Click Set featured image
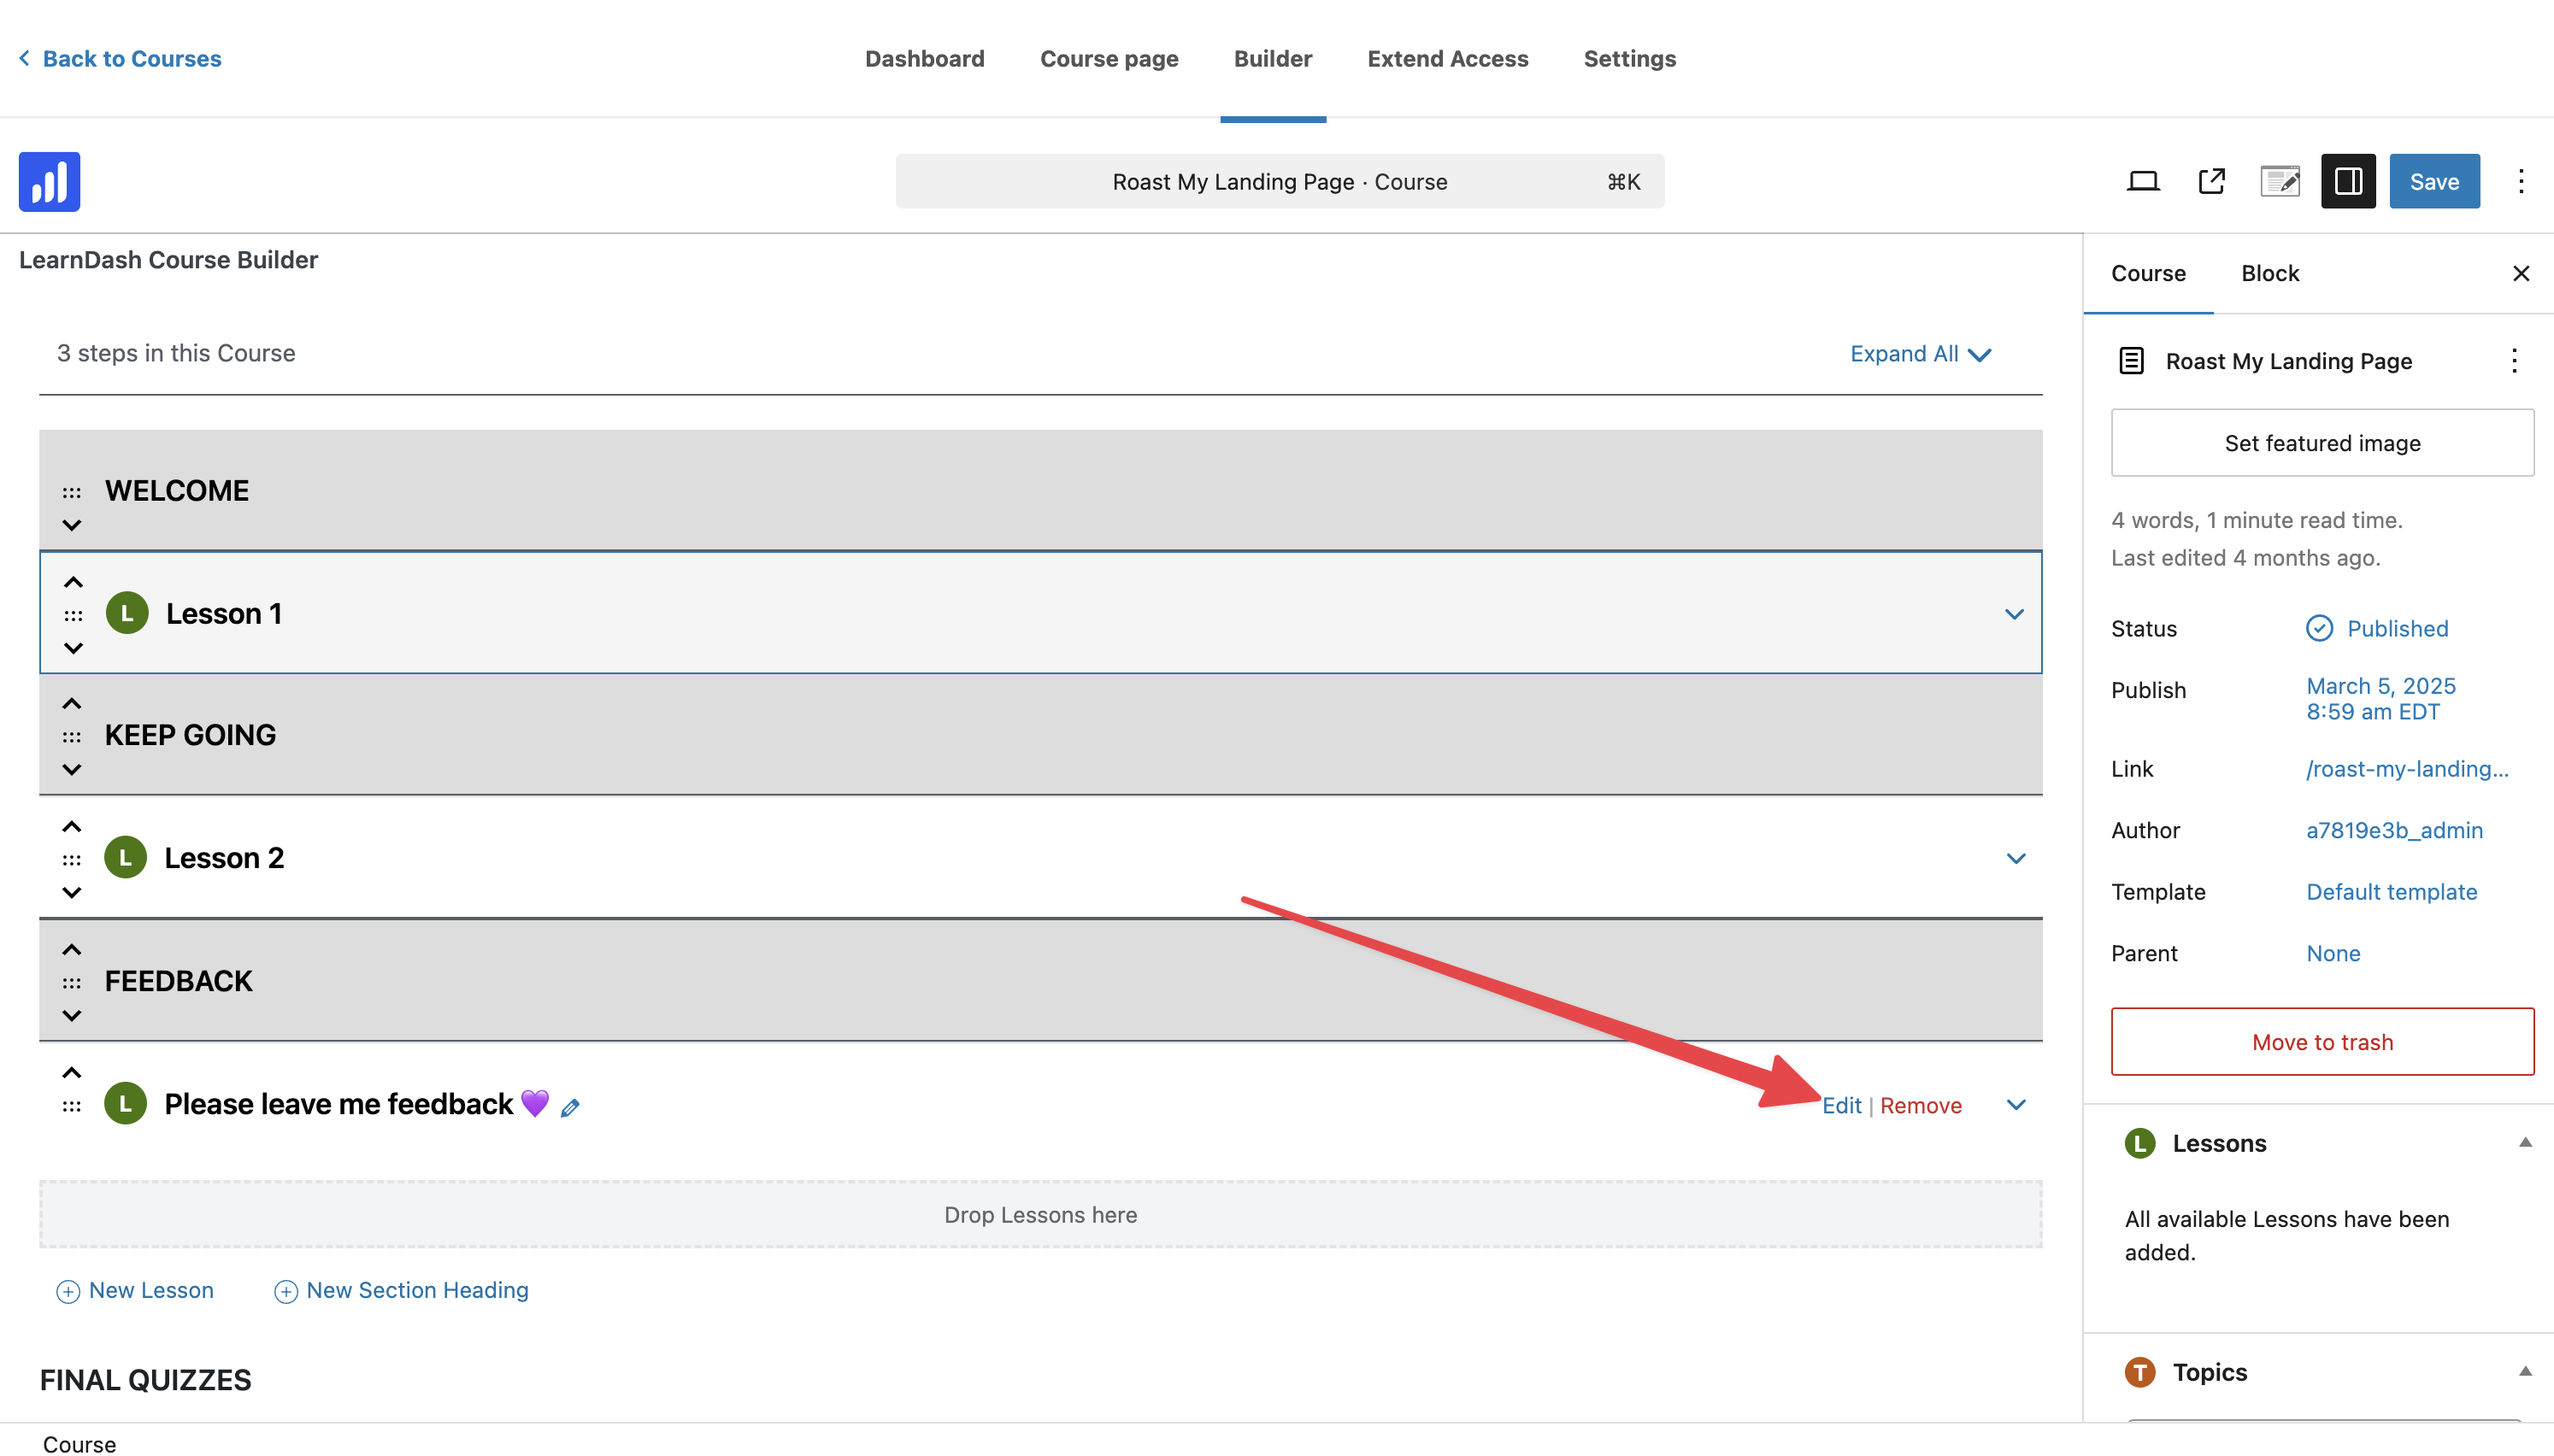Viewport: 2554px width, 1456px height. click(2322, 442)
